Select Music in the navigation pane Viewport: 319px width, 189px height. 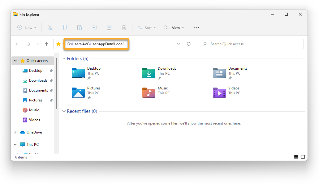pos(34,110)
